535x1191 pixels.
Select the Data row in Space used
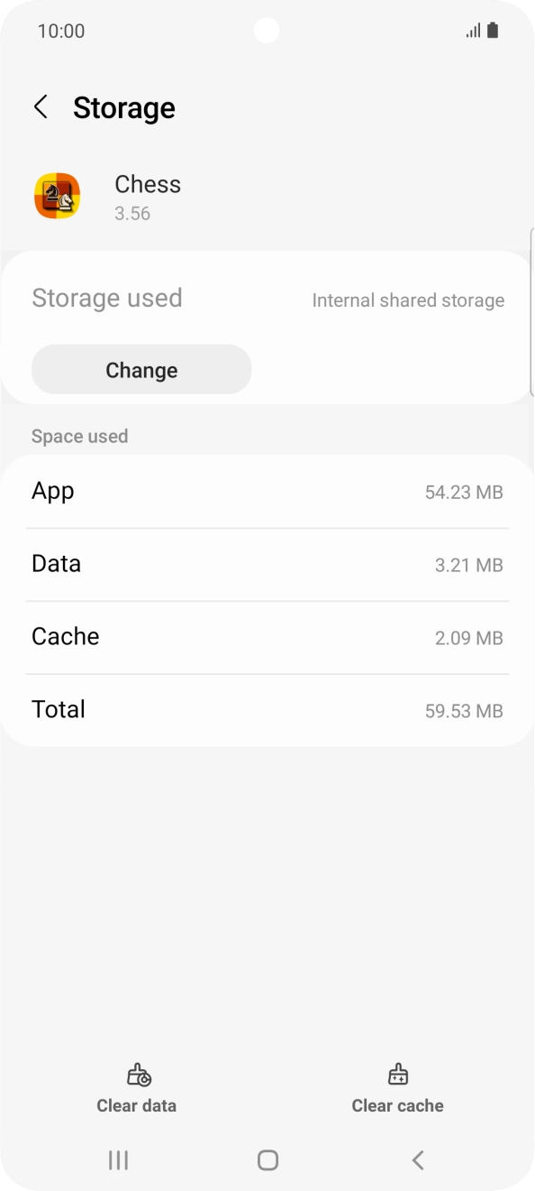point(267,565)
